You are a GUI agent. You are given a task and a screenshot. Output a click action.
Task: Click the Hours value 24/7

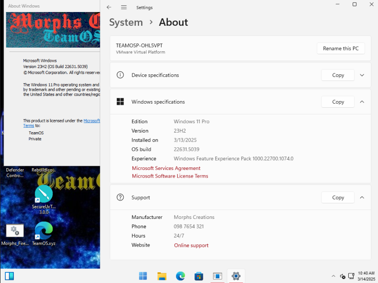179,235
